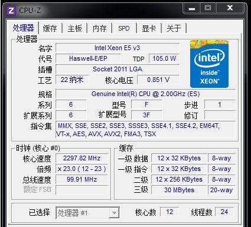This screenshot has height=227, width=251.
Task: Click the instruction set text starting with MMX
Action: pyautogui.click(x=145, y=130)
